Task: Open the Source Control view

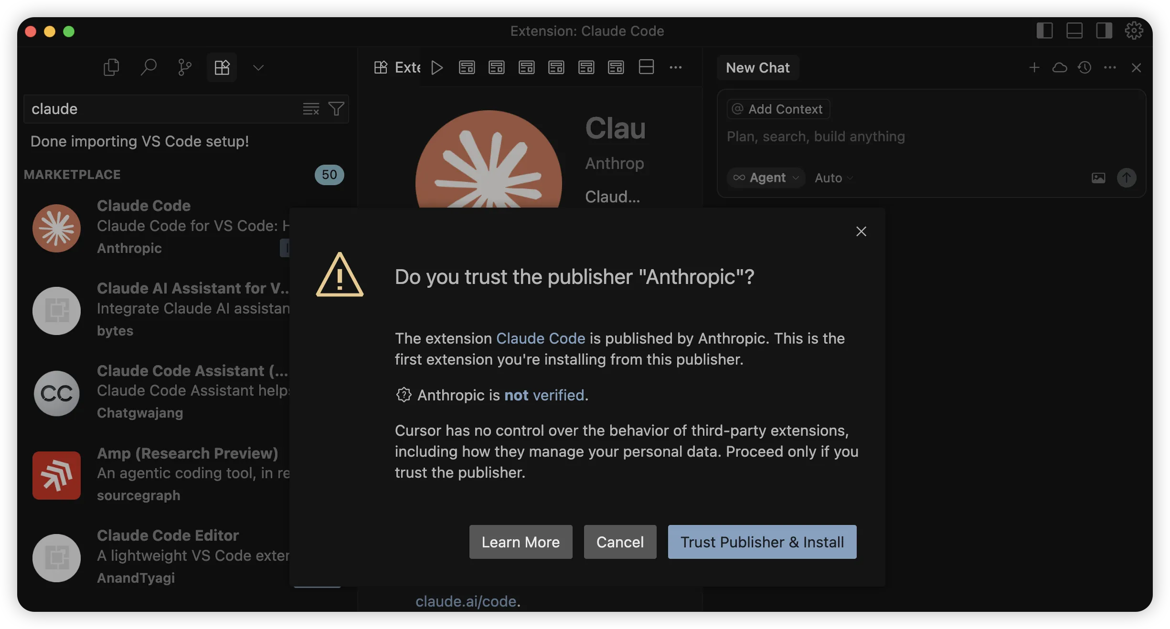Action: (x=184, y=67)
